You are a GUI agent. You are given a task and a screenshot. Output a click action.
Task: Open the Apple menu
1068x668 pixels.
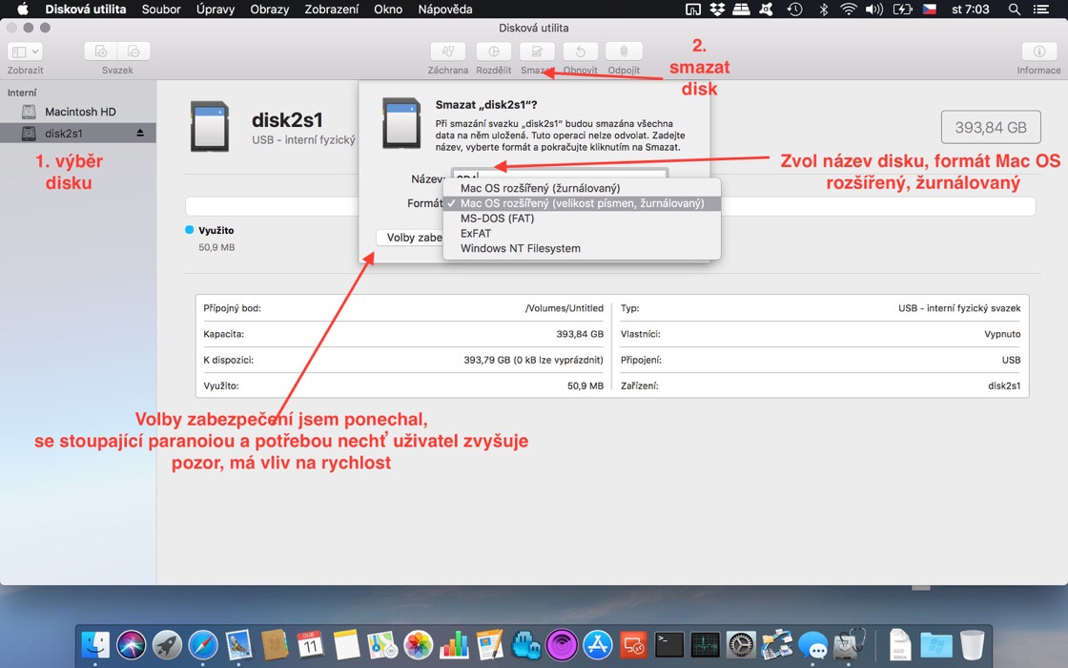tap(23, 9)
